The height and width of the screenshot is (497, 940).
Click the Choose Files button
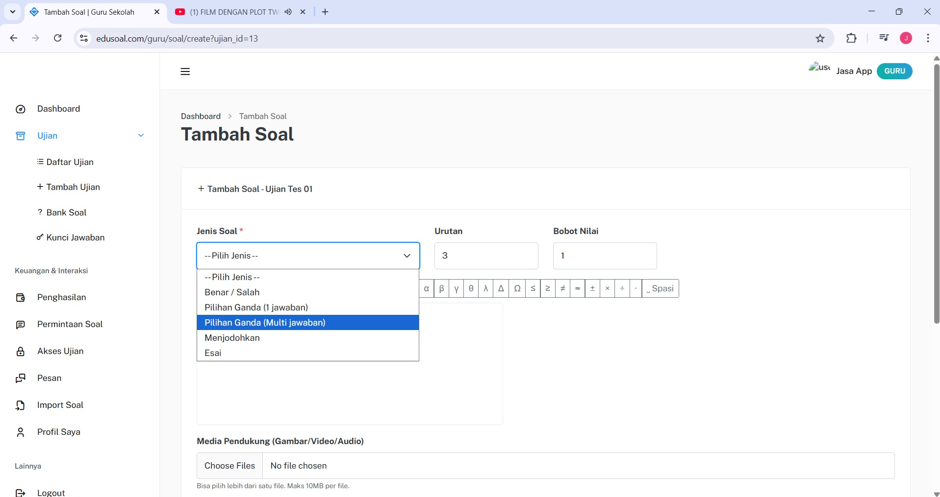pos(229,466)
